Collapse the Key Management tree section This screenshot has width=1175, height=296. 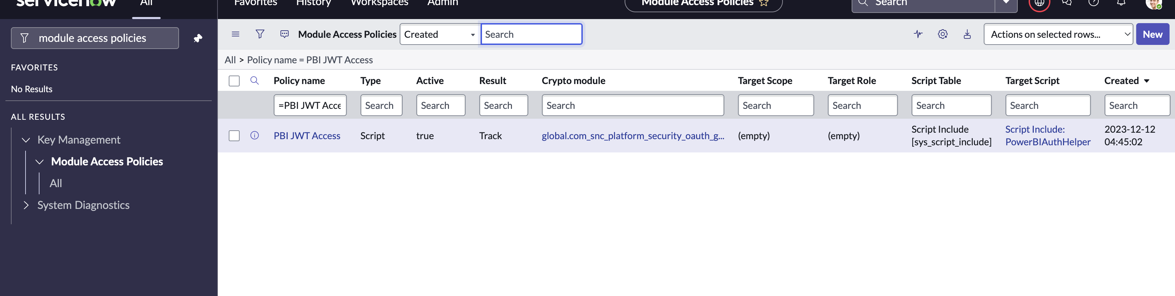[26, 140]
